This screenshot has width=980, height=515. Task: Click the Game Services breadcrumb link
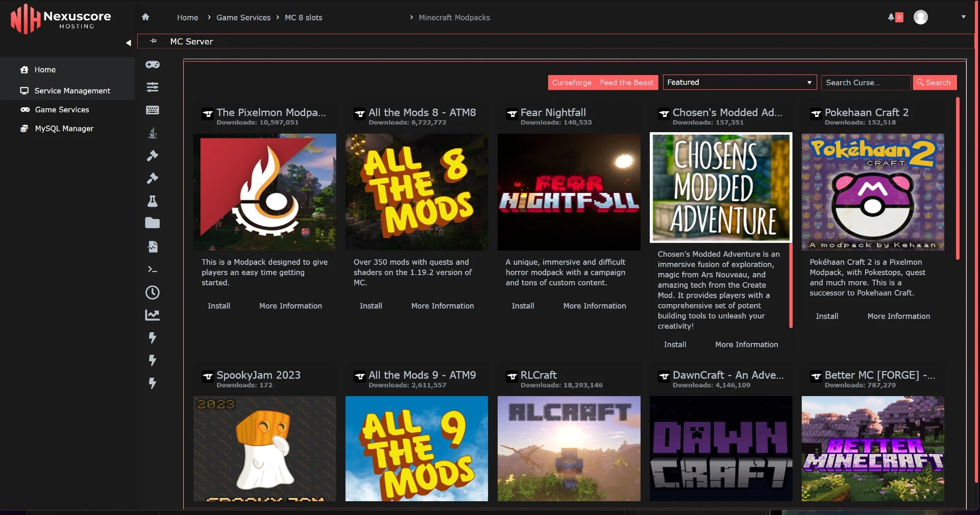pos(243,17)
